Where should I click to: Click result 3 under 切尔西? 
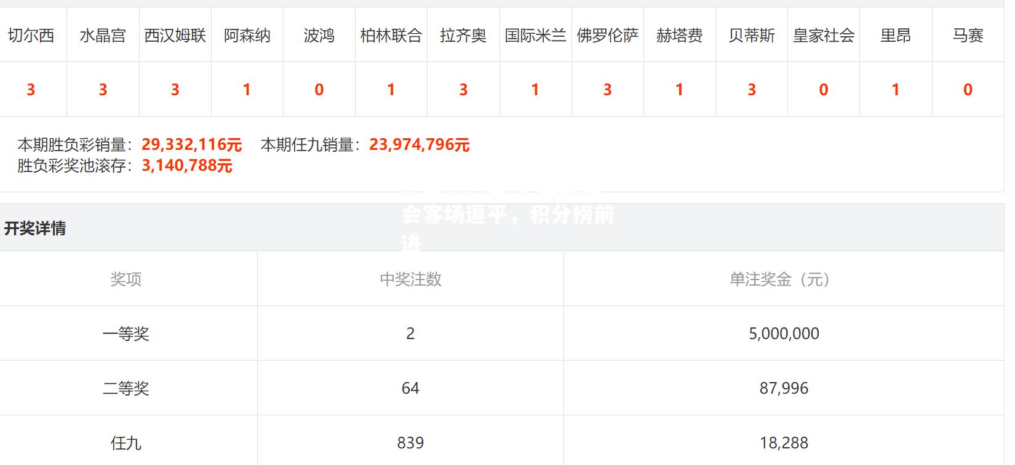31,90
